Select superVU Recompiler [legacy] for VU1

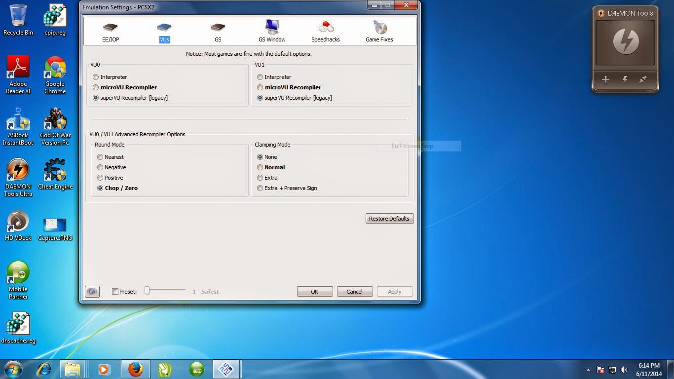click(x=295, y=98)
